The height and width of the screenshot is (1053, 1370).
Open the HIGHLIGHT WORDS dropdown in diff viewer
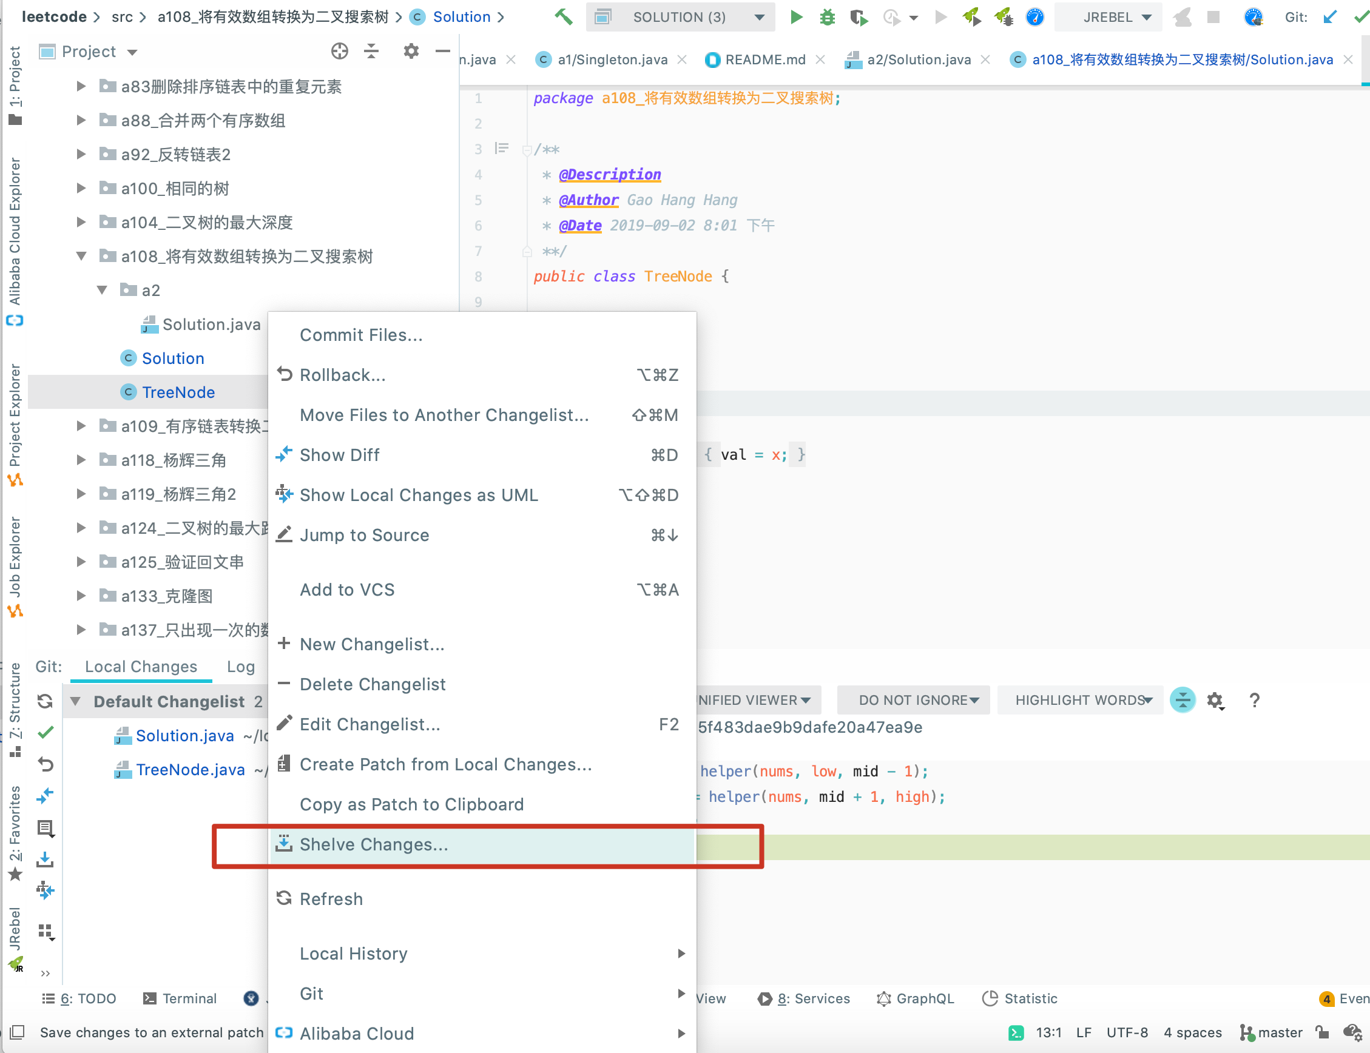pyautogui.click(x=1080, y=700)
